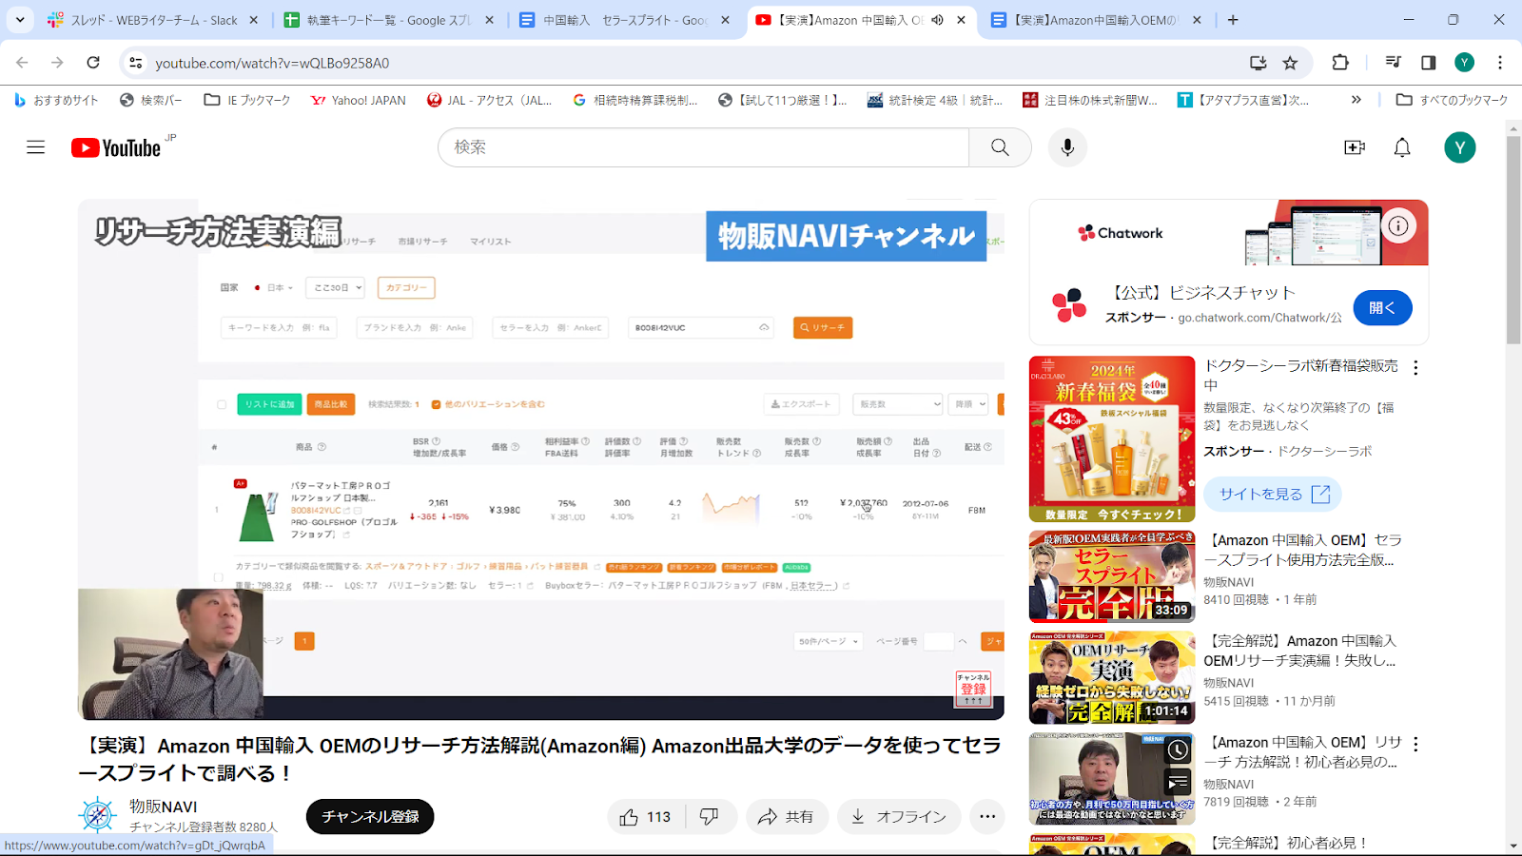Open the 物販NAVI channel avatar
This screenshot has height=856, width=1522.
pos(97,815)
